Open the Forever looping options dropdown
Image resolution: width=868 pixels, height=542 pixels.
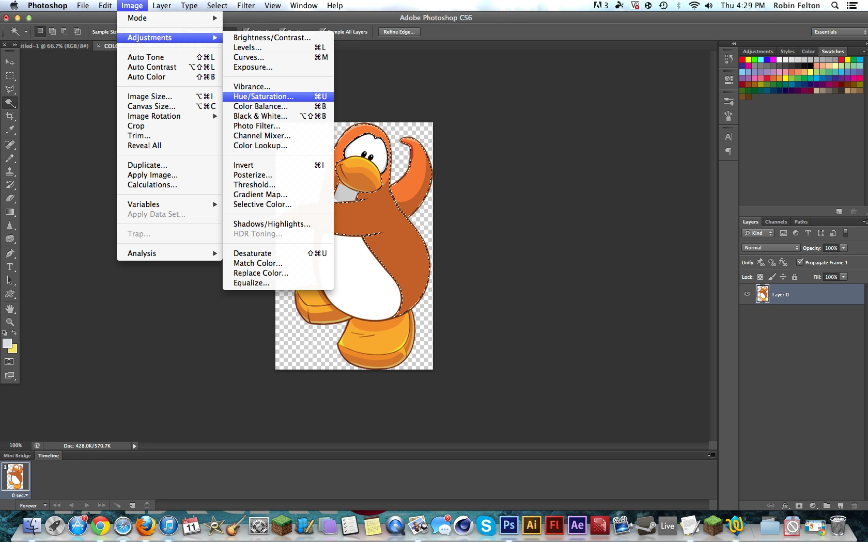(x=33, y=505)
